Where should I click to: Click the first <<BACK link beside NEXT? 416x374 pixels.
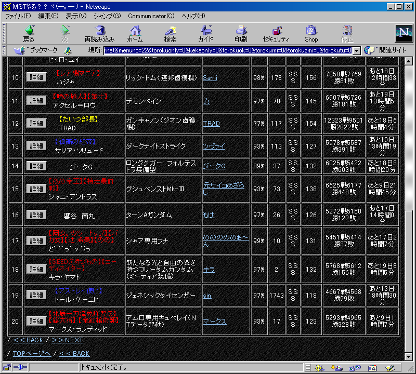28,340
